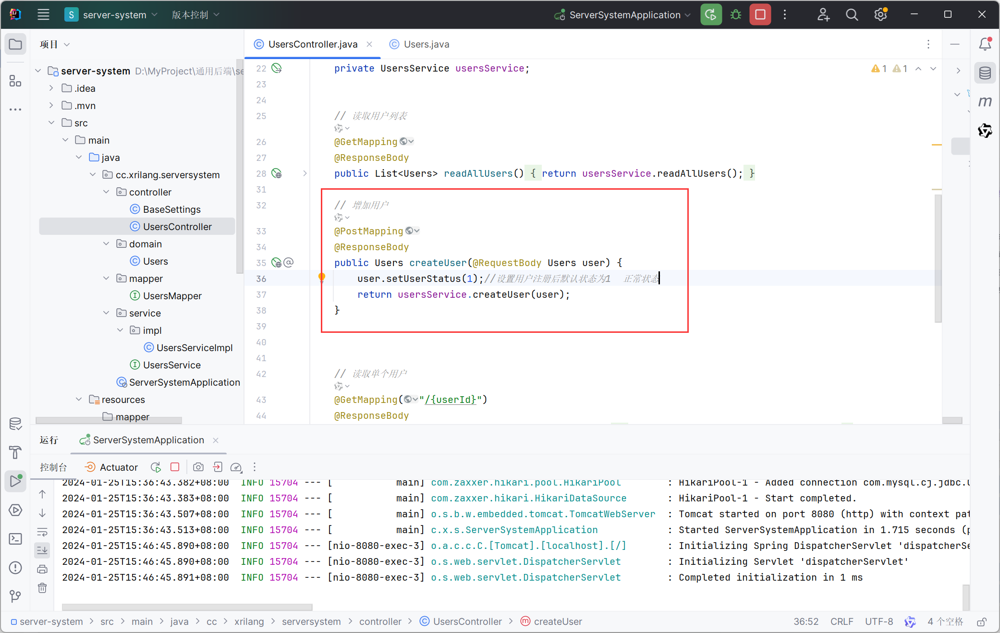Viewport: 1000px width, 633px height.
Task: Clear console output with the trash icon
Action: (42, 588)
